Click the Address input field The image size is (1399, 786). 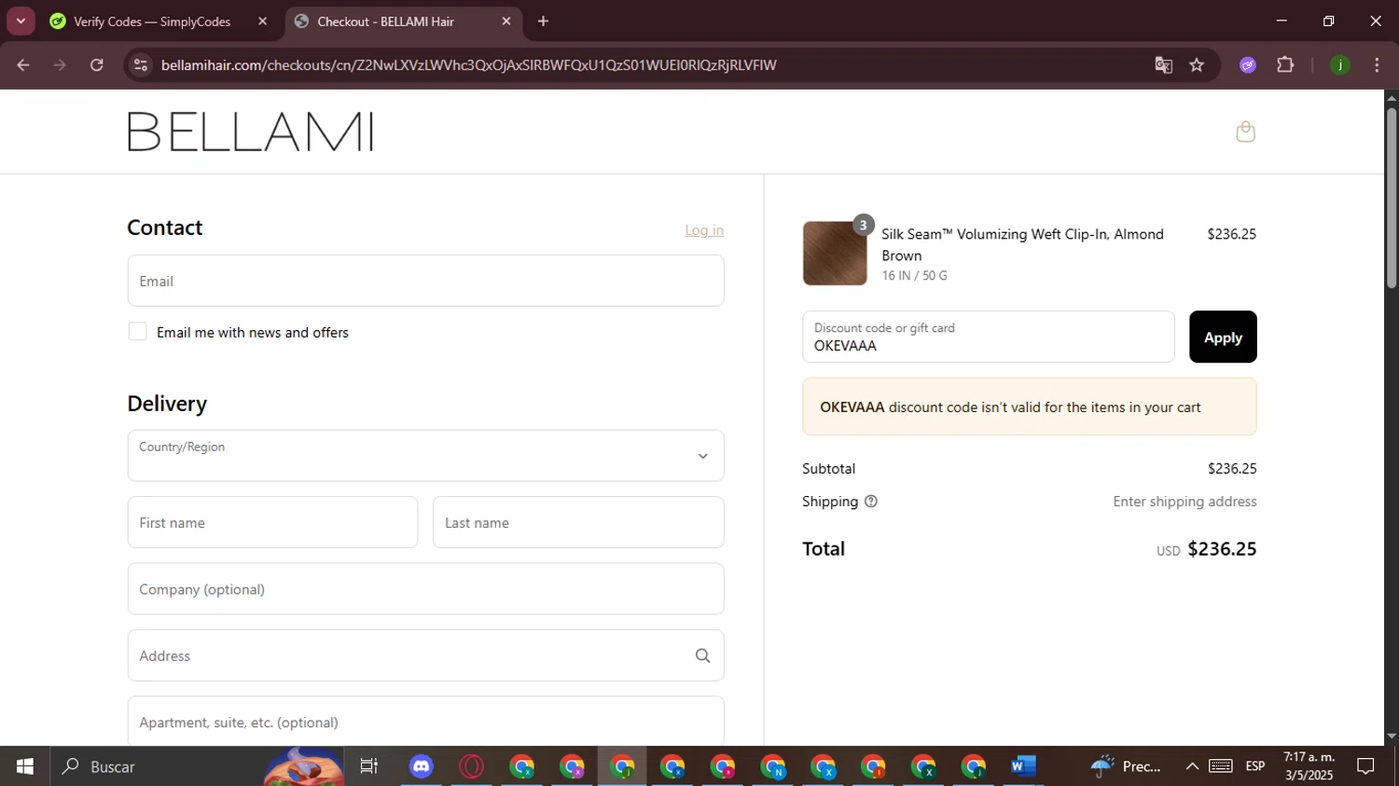pyautogui.click(x=425, y=655)
